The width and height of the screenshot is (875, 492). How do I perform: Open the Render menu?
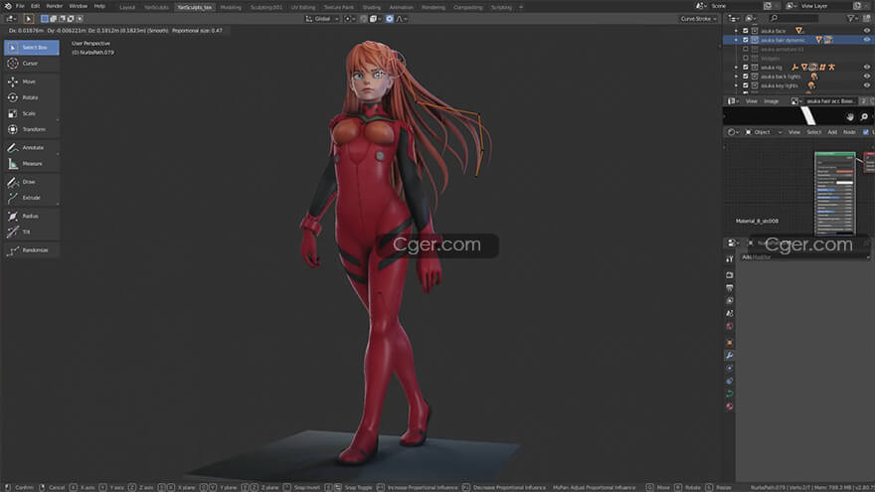(x=54, y=6)
